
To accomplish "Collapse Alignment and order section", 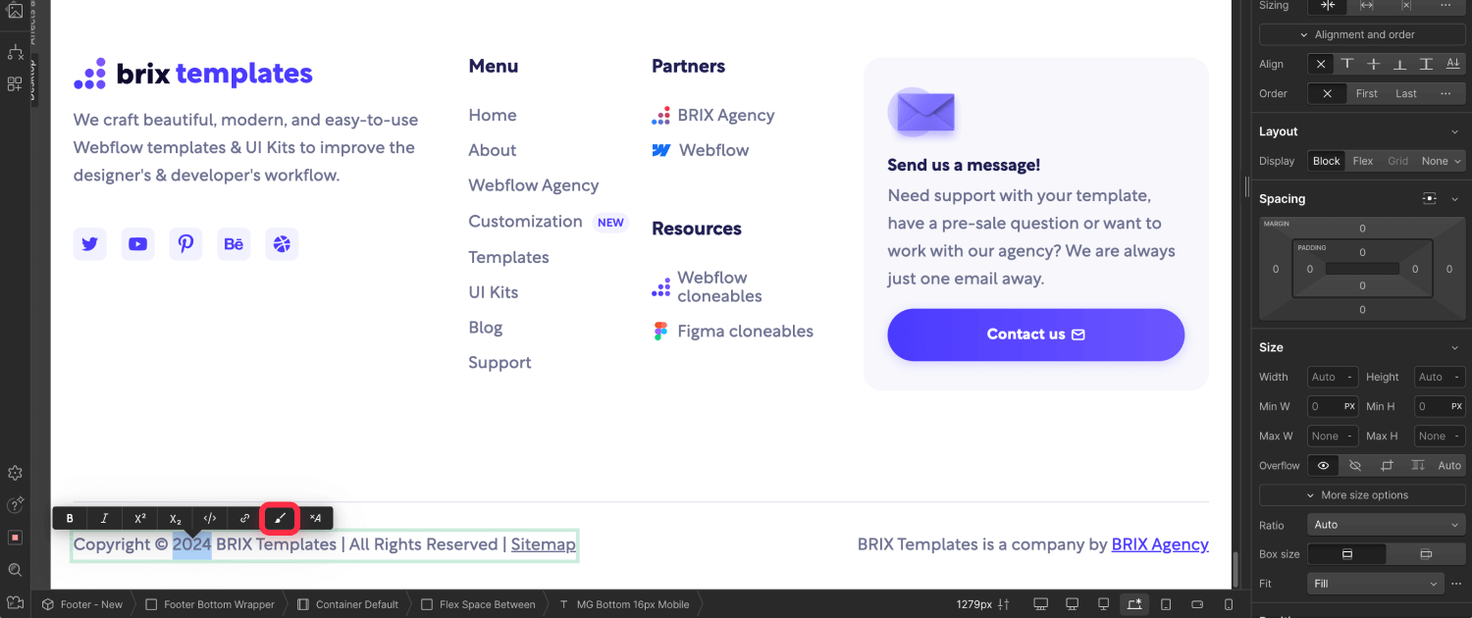I will 1362,34.
